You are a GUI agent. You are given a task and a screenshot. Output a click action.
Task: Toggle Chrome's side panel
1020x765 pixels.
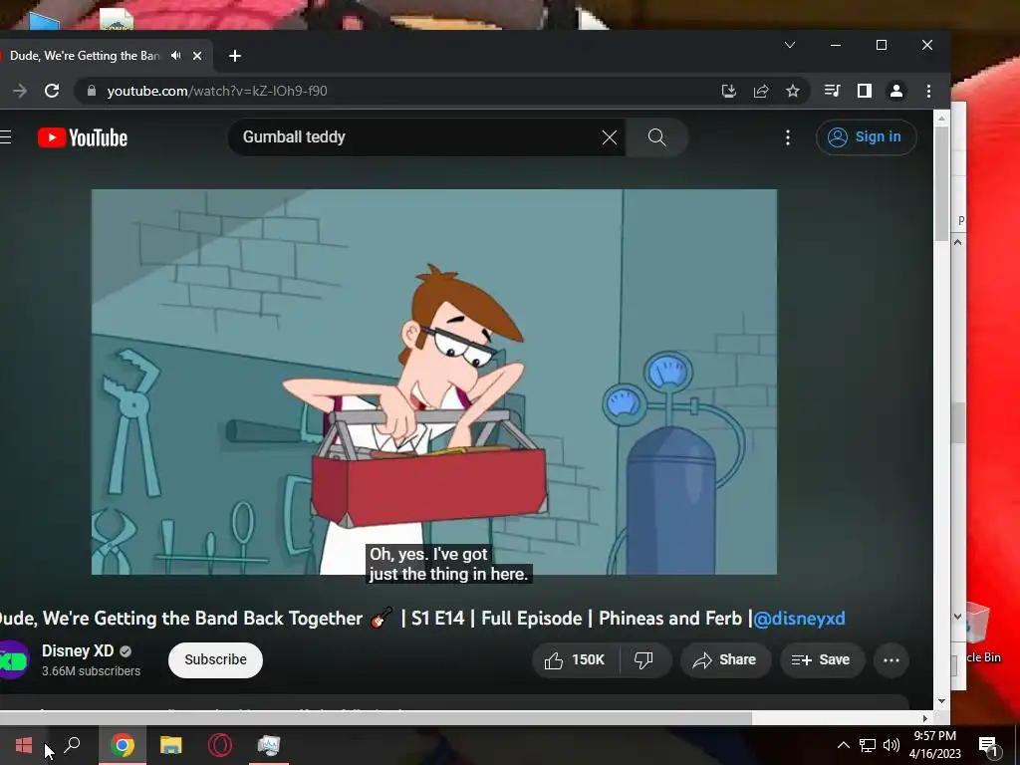pyautogui.click(x=864, y=91)
